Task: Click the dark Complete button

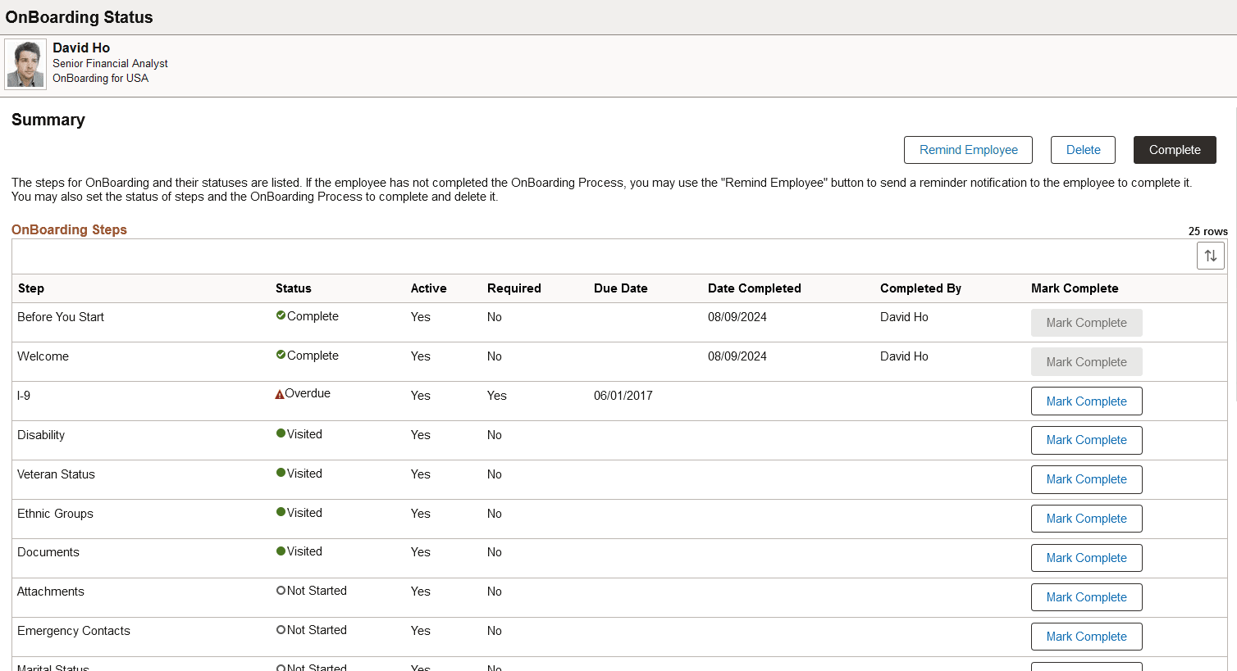Action: (x=1175, y=150)
